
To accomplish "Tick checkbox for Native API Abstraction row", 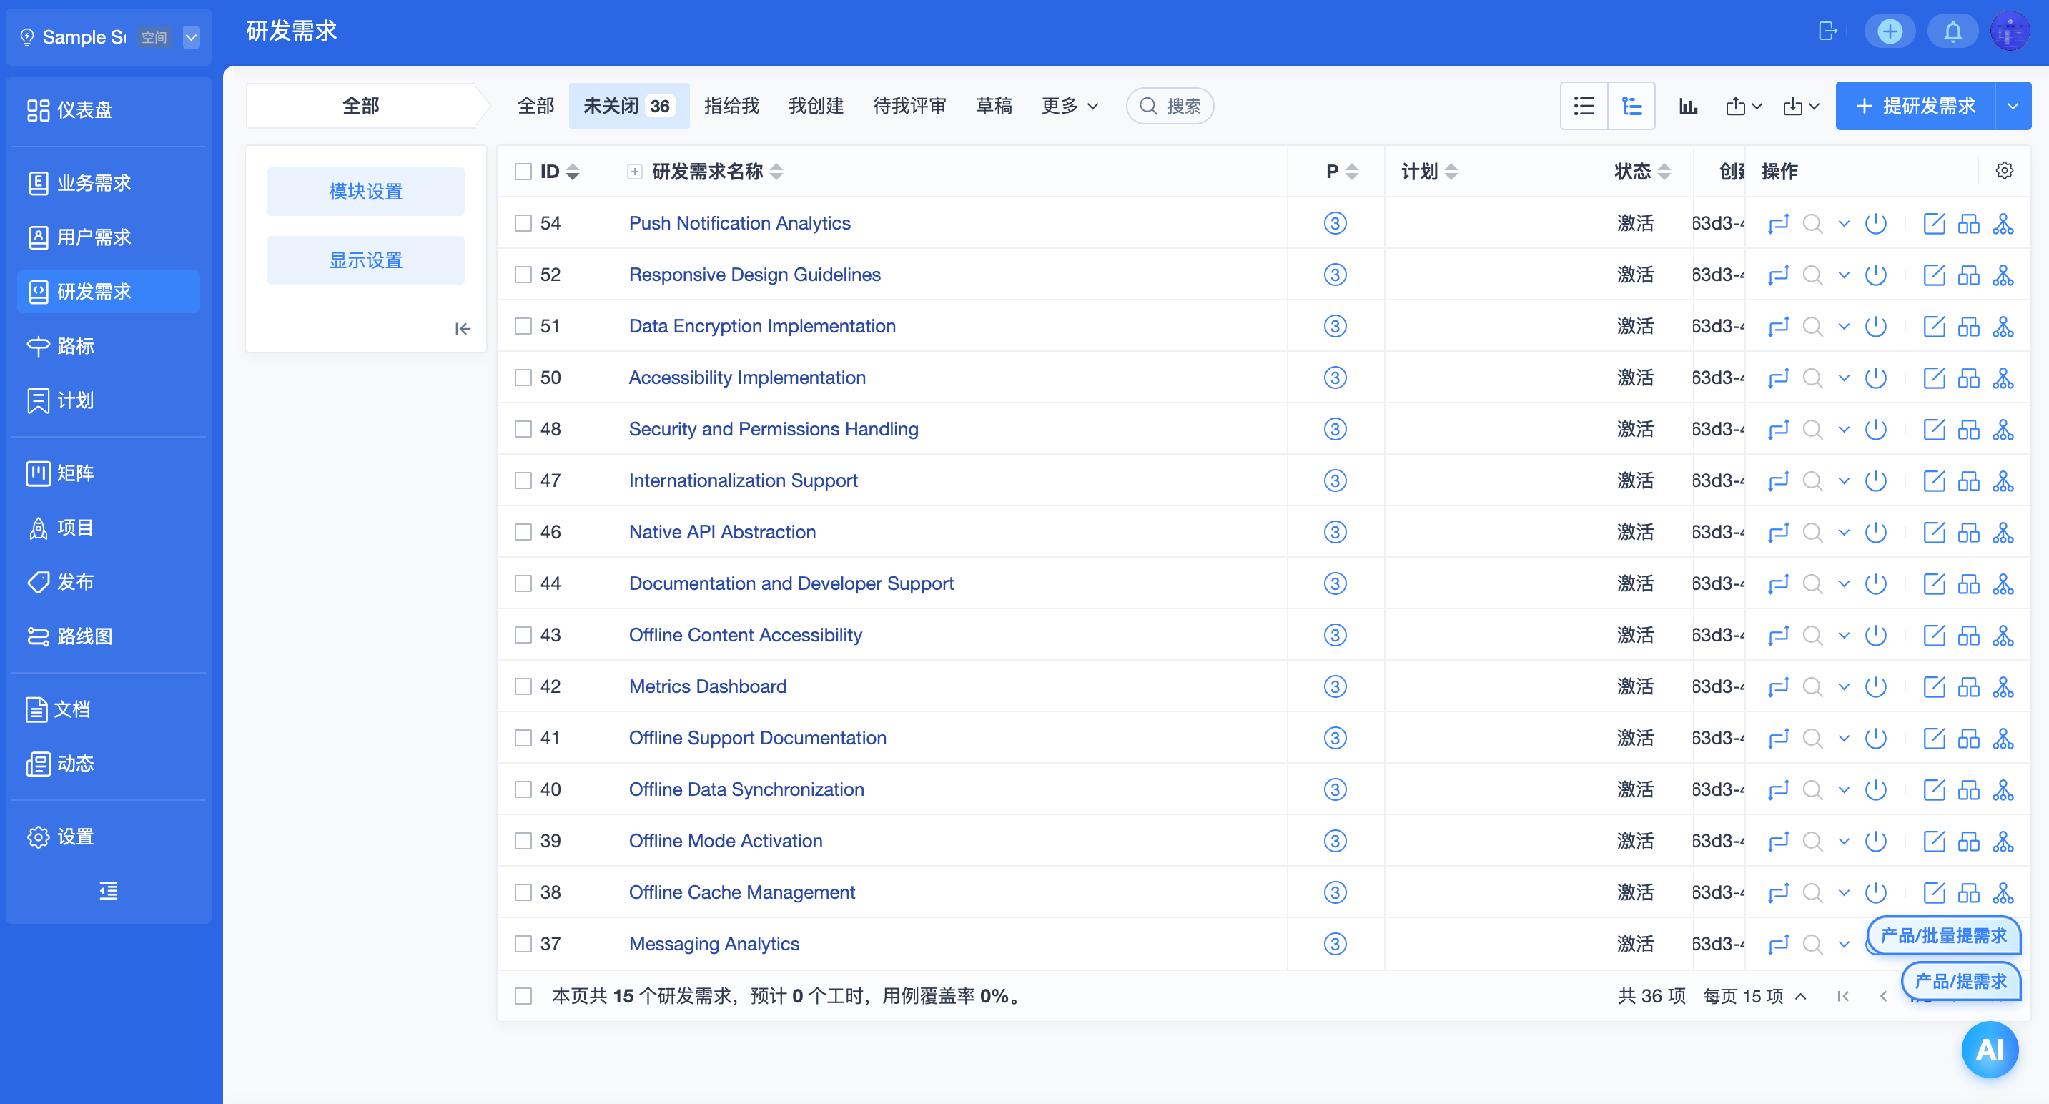I will pos(523,532).
